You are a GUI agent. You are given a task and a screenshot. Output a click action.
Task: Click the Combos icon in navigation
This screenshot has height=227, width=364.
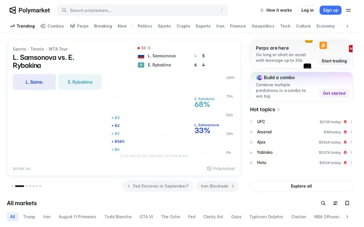pos(43,26)
